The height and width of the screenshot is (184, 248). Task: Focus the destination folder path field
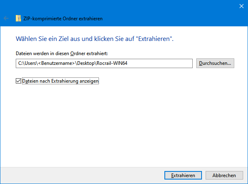pyautogui.click(x=162, y=63)
